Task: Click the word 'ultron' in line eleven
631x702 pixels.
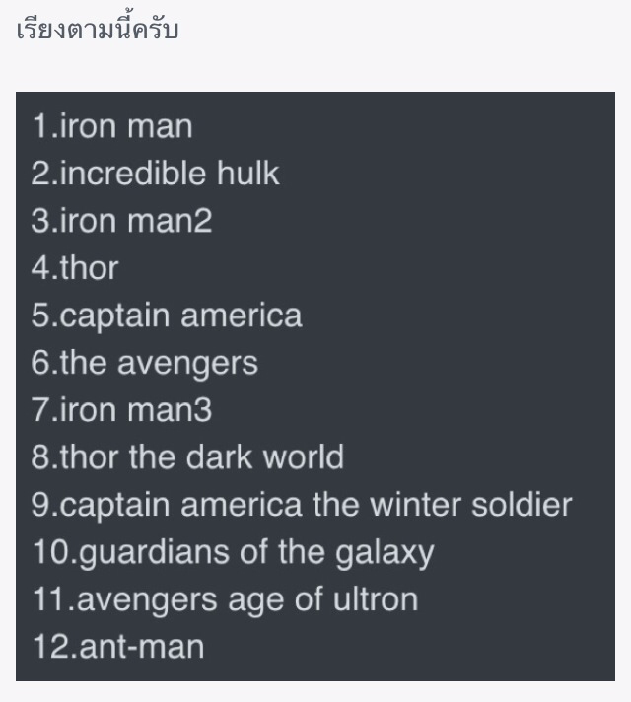Action: coord(376,599)
